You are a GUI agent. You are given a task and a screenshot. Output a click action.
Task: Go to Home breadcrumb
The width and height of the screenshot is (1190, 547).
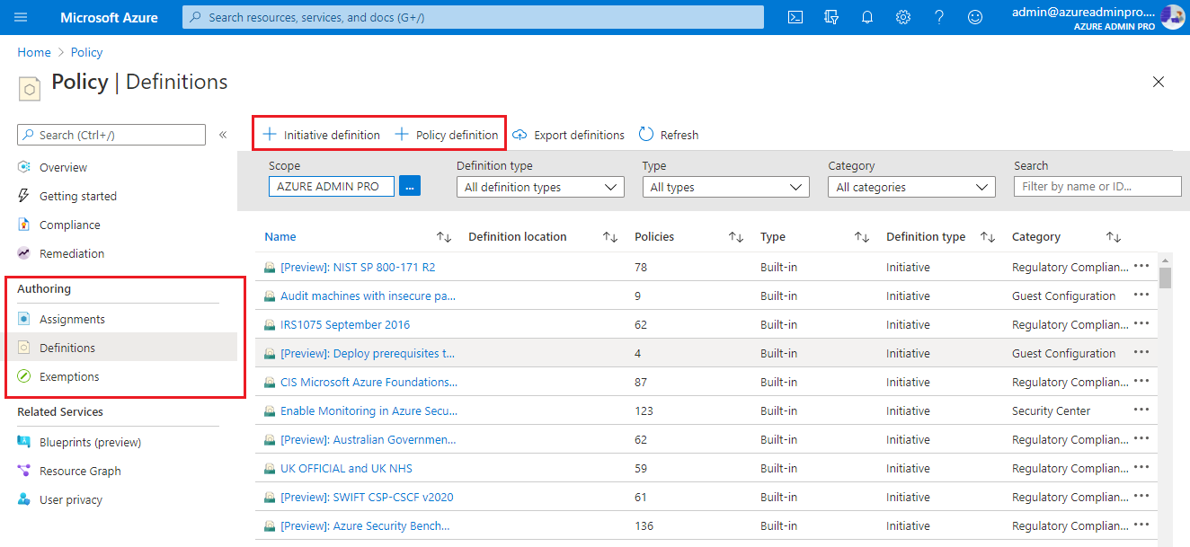coord(34,52)
